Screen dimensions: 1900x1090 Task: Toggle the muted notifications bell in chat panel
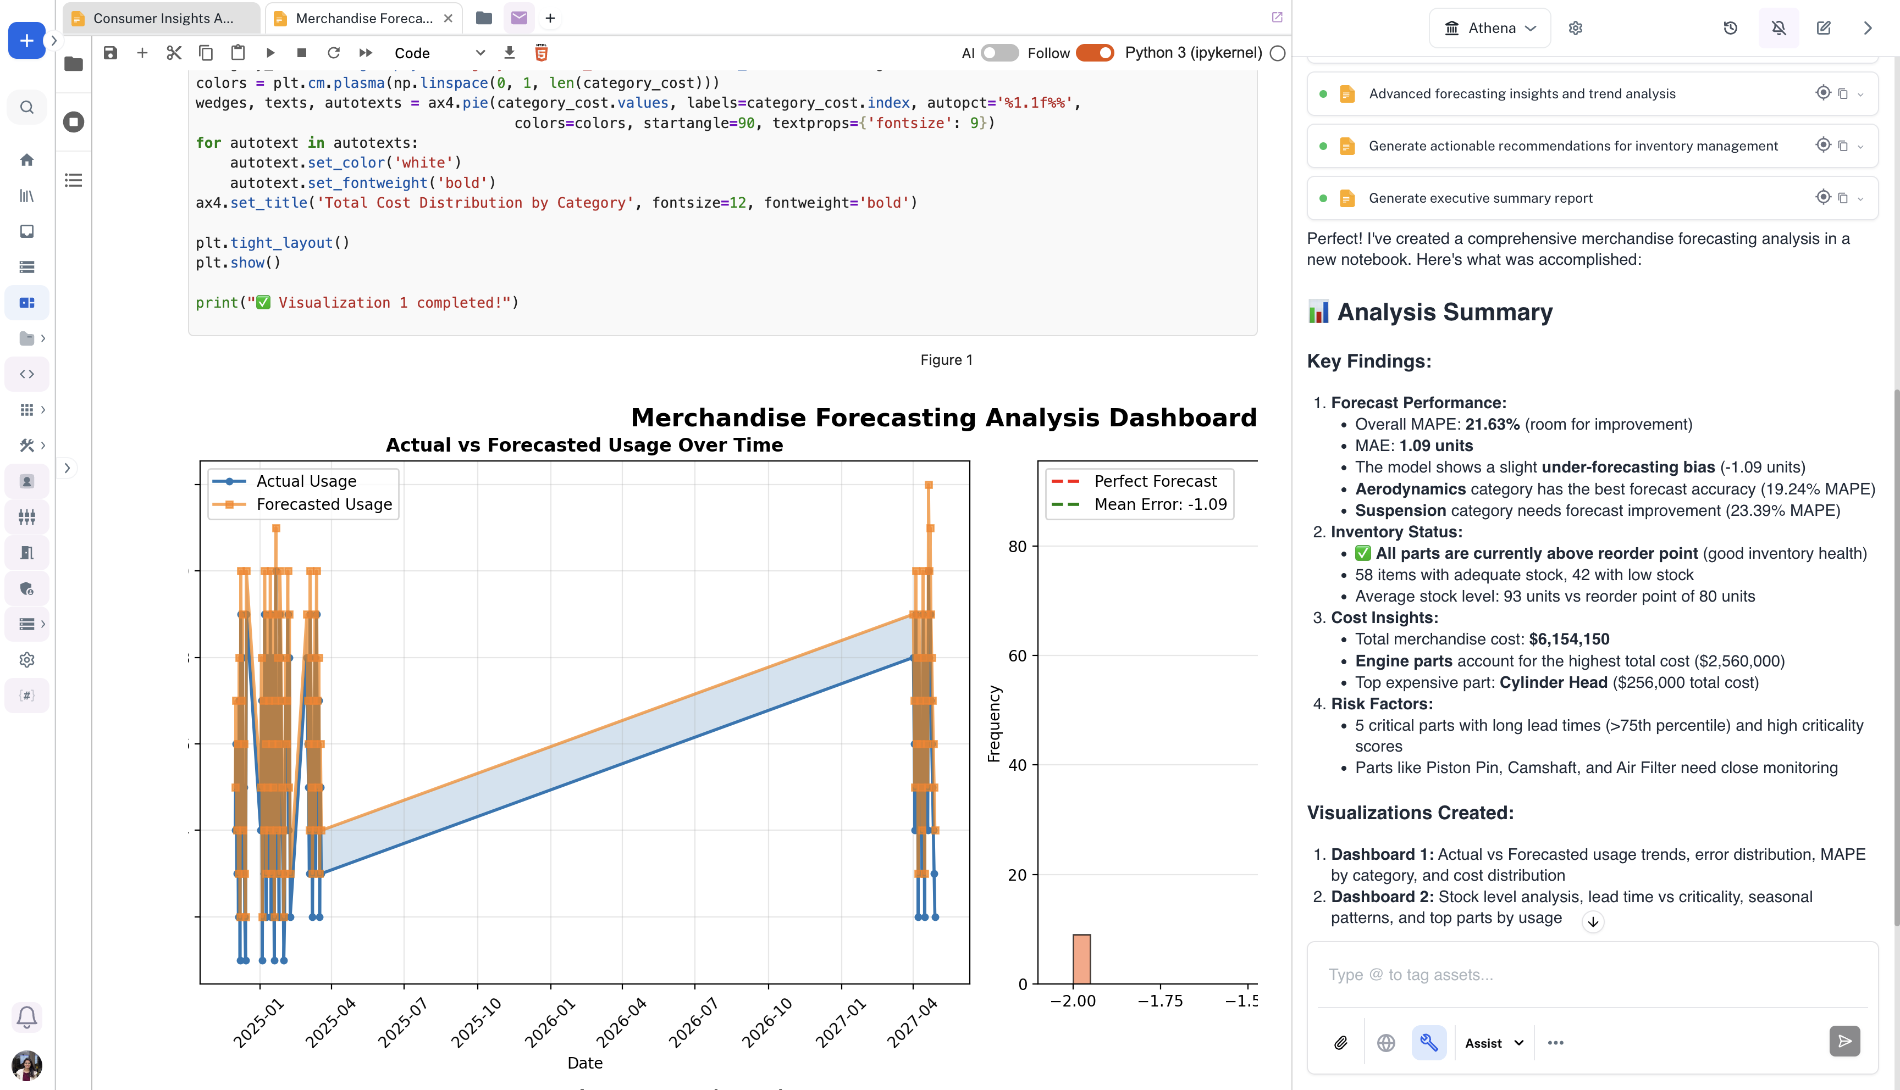[1779, 27]
